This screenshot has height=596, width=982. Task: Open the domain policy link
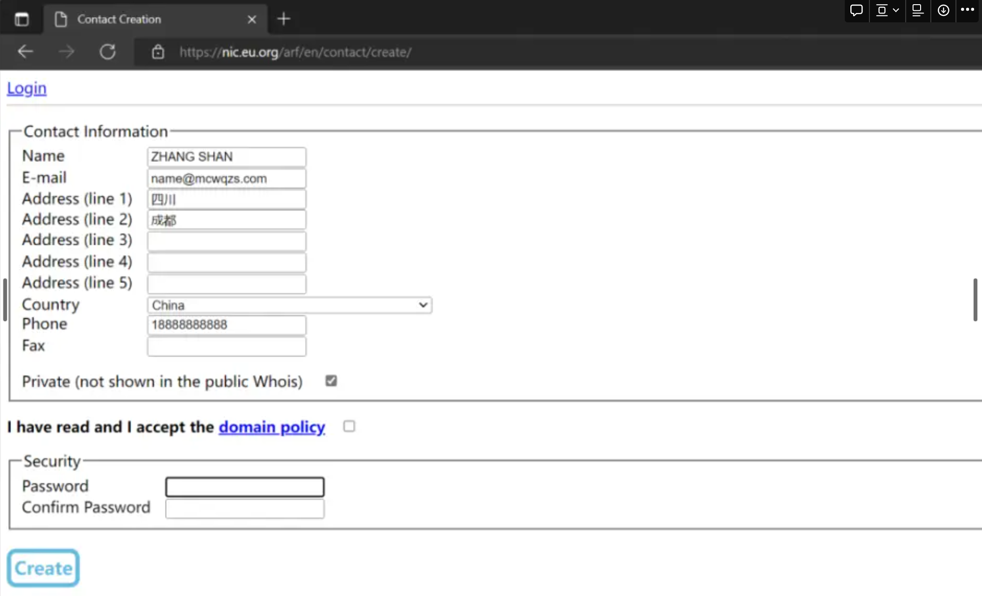272,427
